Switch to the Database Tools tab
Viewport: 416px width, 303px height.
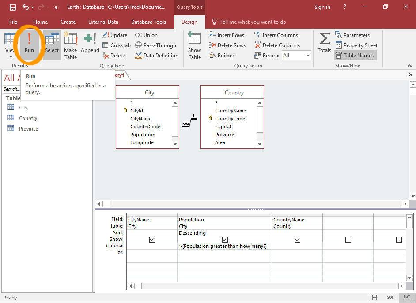[148, 22]
